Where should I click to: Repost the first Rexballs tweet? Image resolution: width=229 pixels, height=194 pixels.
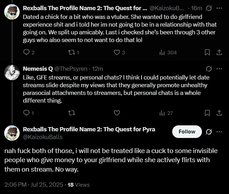click(x=72, y=52)
